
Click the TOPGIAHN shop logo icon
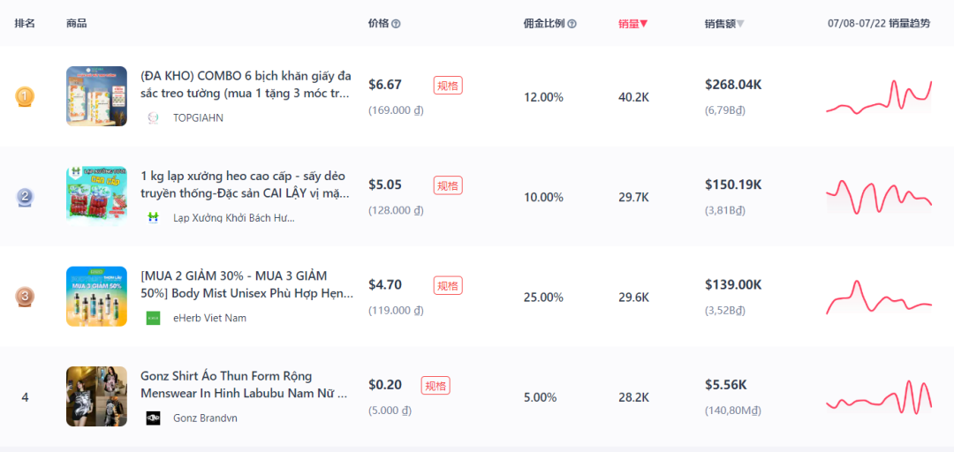(154, 118)
